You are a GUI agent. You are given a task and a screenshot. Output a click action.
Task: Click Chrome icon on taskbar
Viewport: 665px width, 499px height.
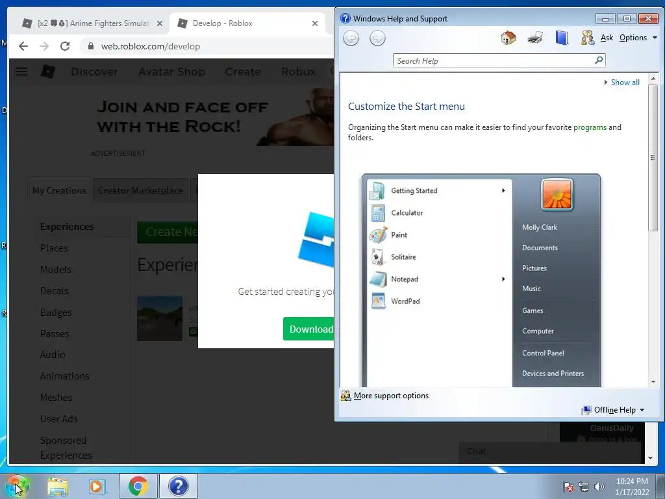tap(138, 486)
